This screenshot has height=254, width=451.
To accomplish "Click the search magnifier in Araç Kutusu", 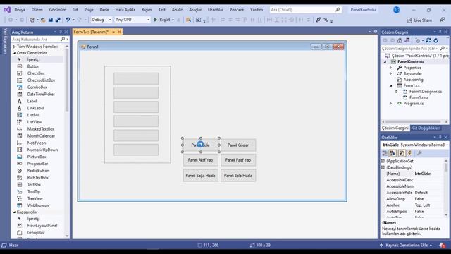I will 63,39.
